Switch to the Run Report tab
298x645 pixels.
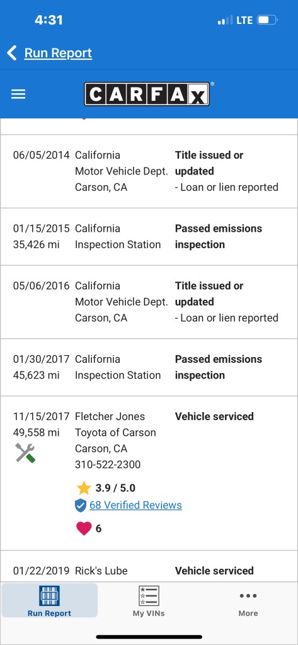pos(49,600)
